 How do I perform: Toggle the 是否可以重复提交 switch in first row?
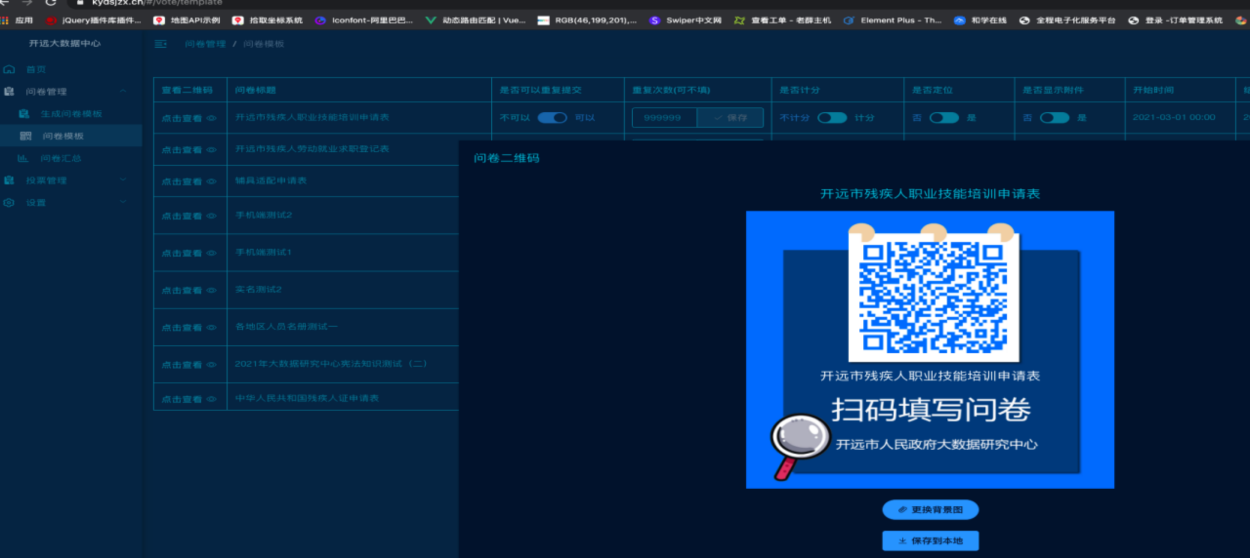click(x=552, y=118)
